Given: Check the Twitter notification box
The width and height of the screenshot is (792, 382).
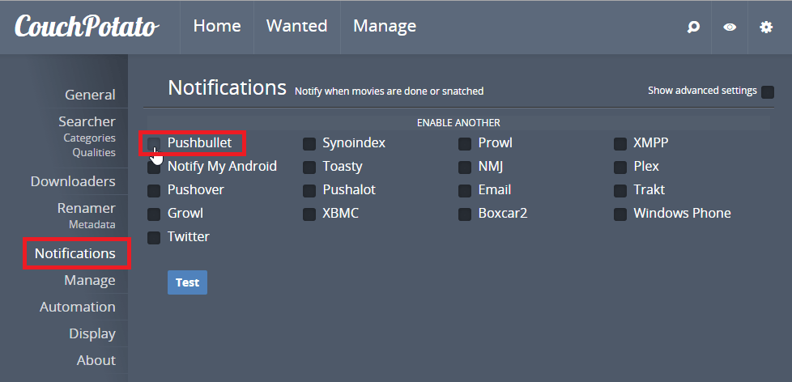Looking at the screenshot, I should (154, 238).
